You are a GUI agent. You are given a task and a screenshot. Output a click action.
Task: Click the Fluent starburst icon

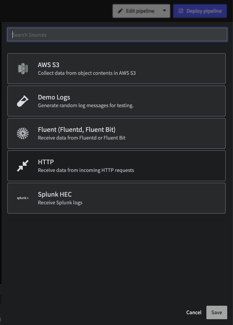23,133
